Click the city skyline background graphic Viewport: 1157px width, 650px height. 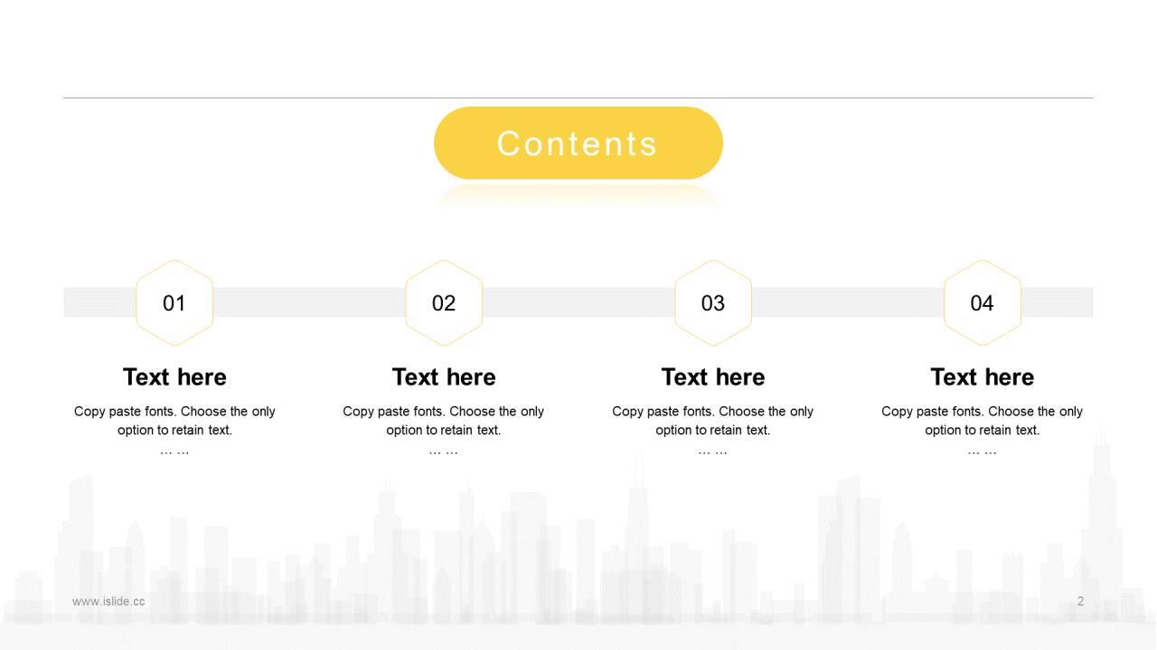tap(578, 551)
